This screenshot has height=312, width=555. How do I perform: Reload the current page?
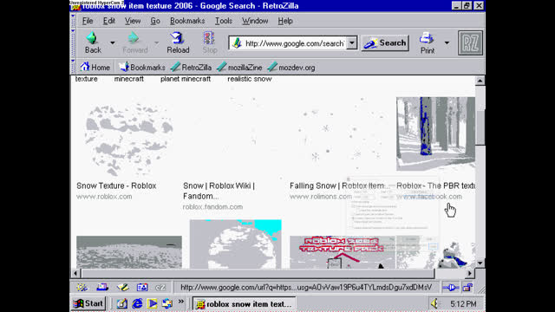178,42
